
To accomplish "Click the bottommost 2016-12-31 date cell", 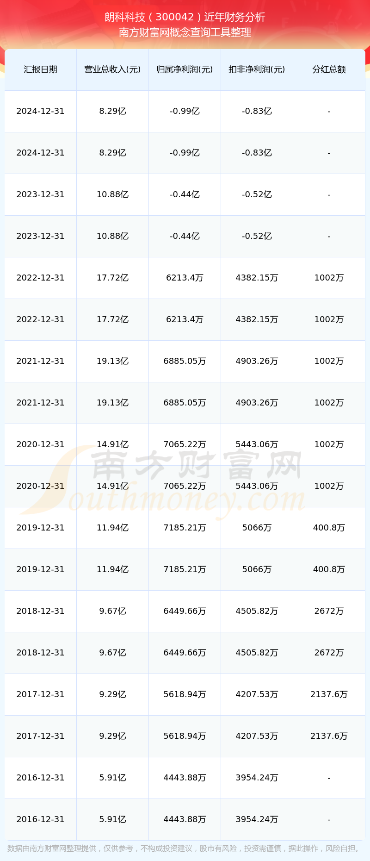I will coord(40,819).
